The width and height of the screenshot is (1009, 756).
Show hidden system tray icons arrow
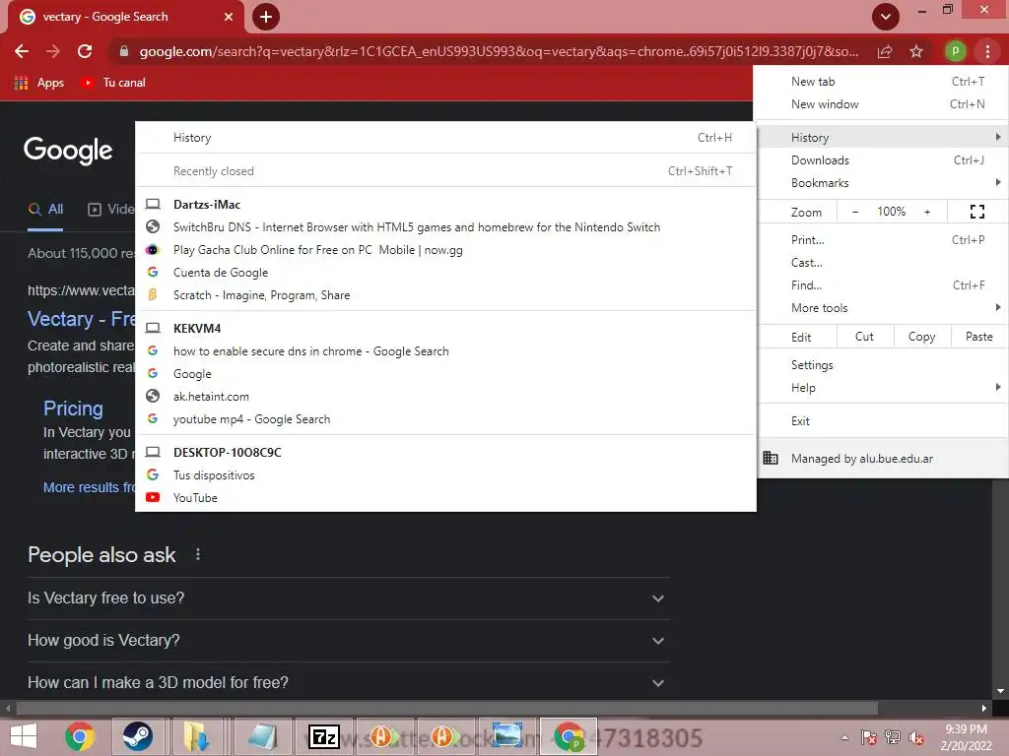pyautogui.click(x=844, y=737)
